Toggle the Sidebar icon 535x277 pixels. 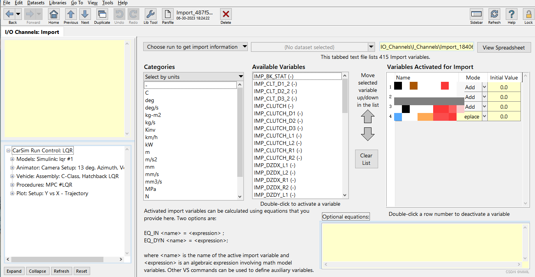[x=476, y=15]
